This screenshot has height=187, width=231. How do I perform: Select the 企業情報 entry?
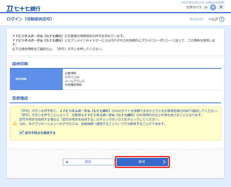(x=70, y=73)
